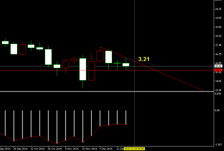Viewport: 224px width, 151px height.
Task: Click the 18.15 value on price axis
Action: pos(218,36)
